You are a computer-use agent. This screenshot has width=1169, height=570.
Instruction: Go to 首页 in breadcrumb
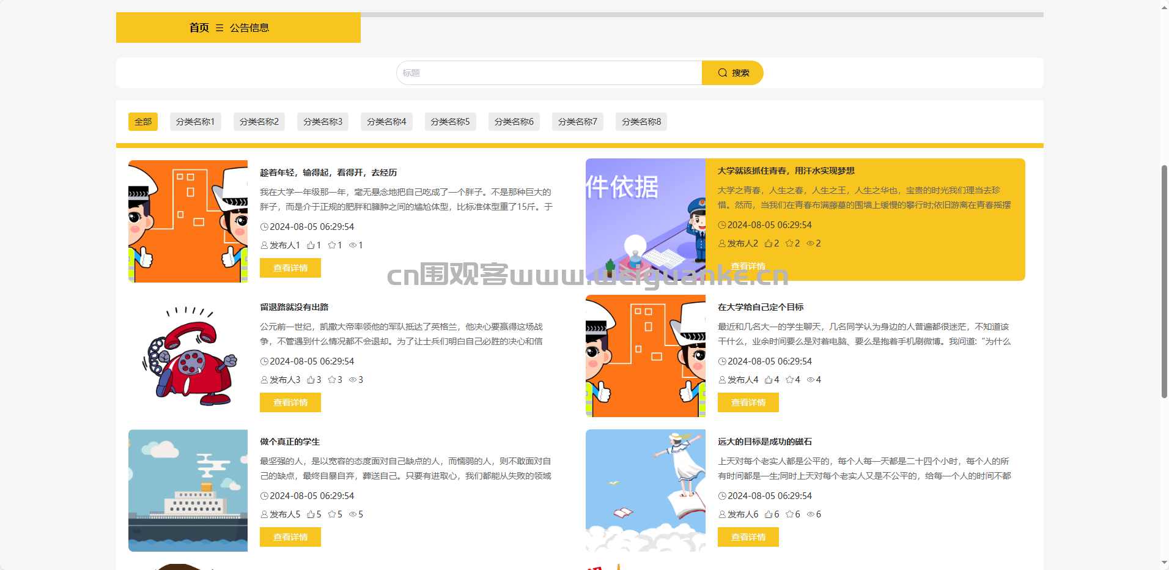tap(199, 28)
